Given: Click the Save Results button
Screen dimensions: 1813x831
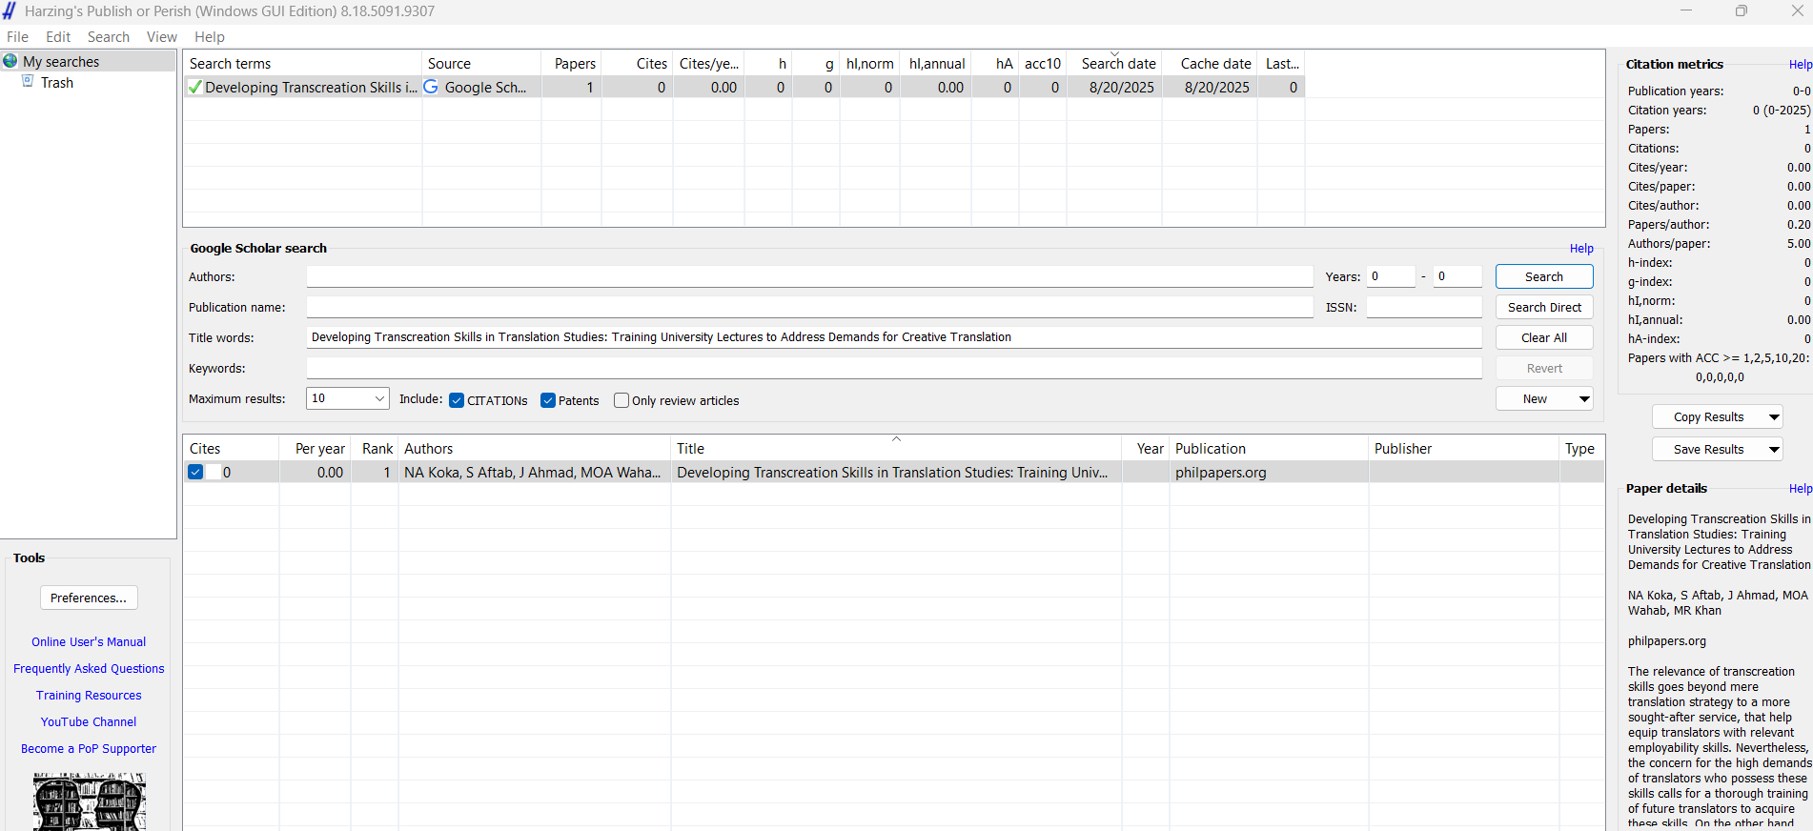Looking at the screenshot, I should click(1708, 449).
